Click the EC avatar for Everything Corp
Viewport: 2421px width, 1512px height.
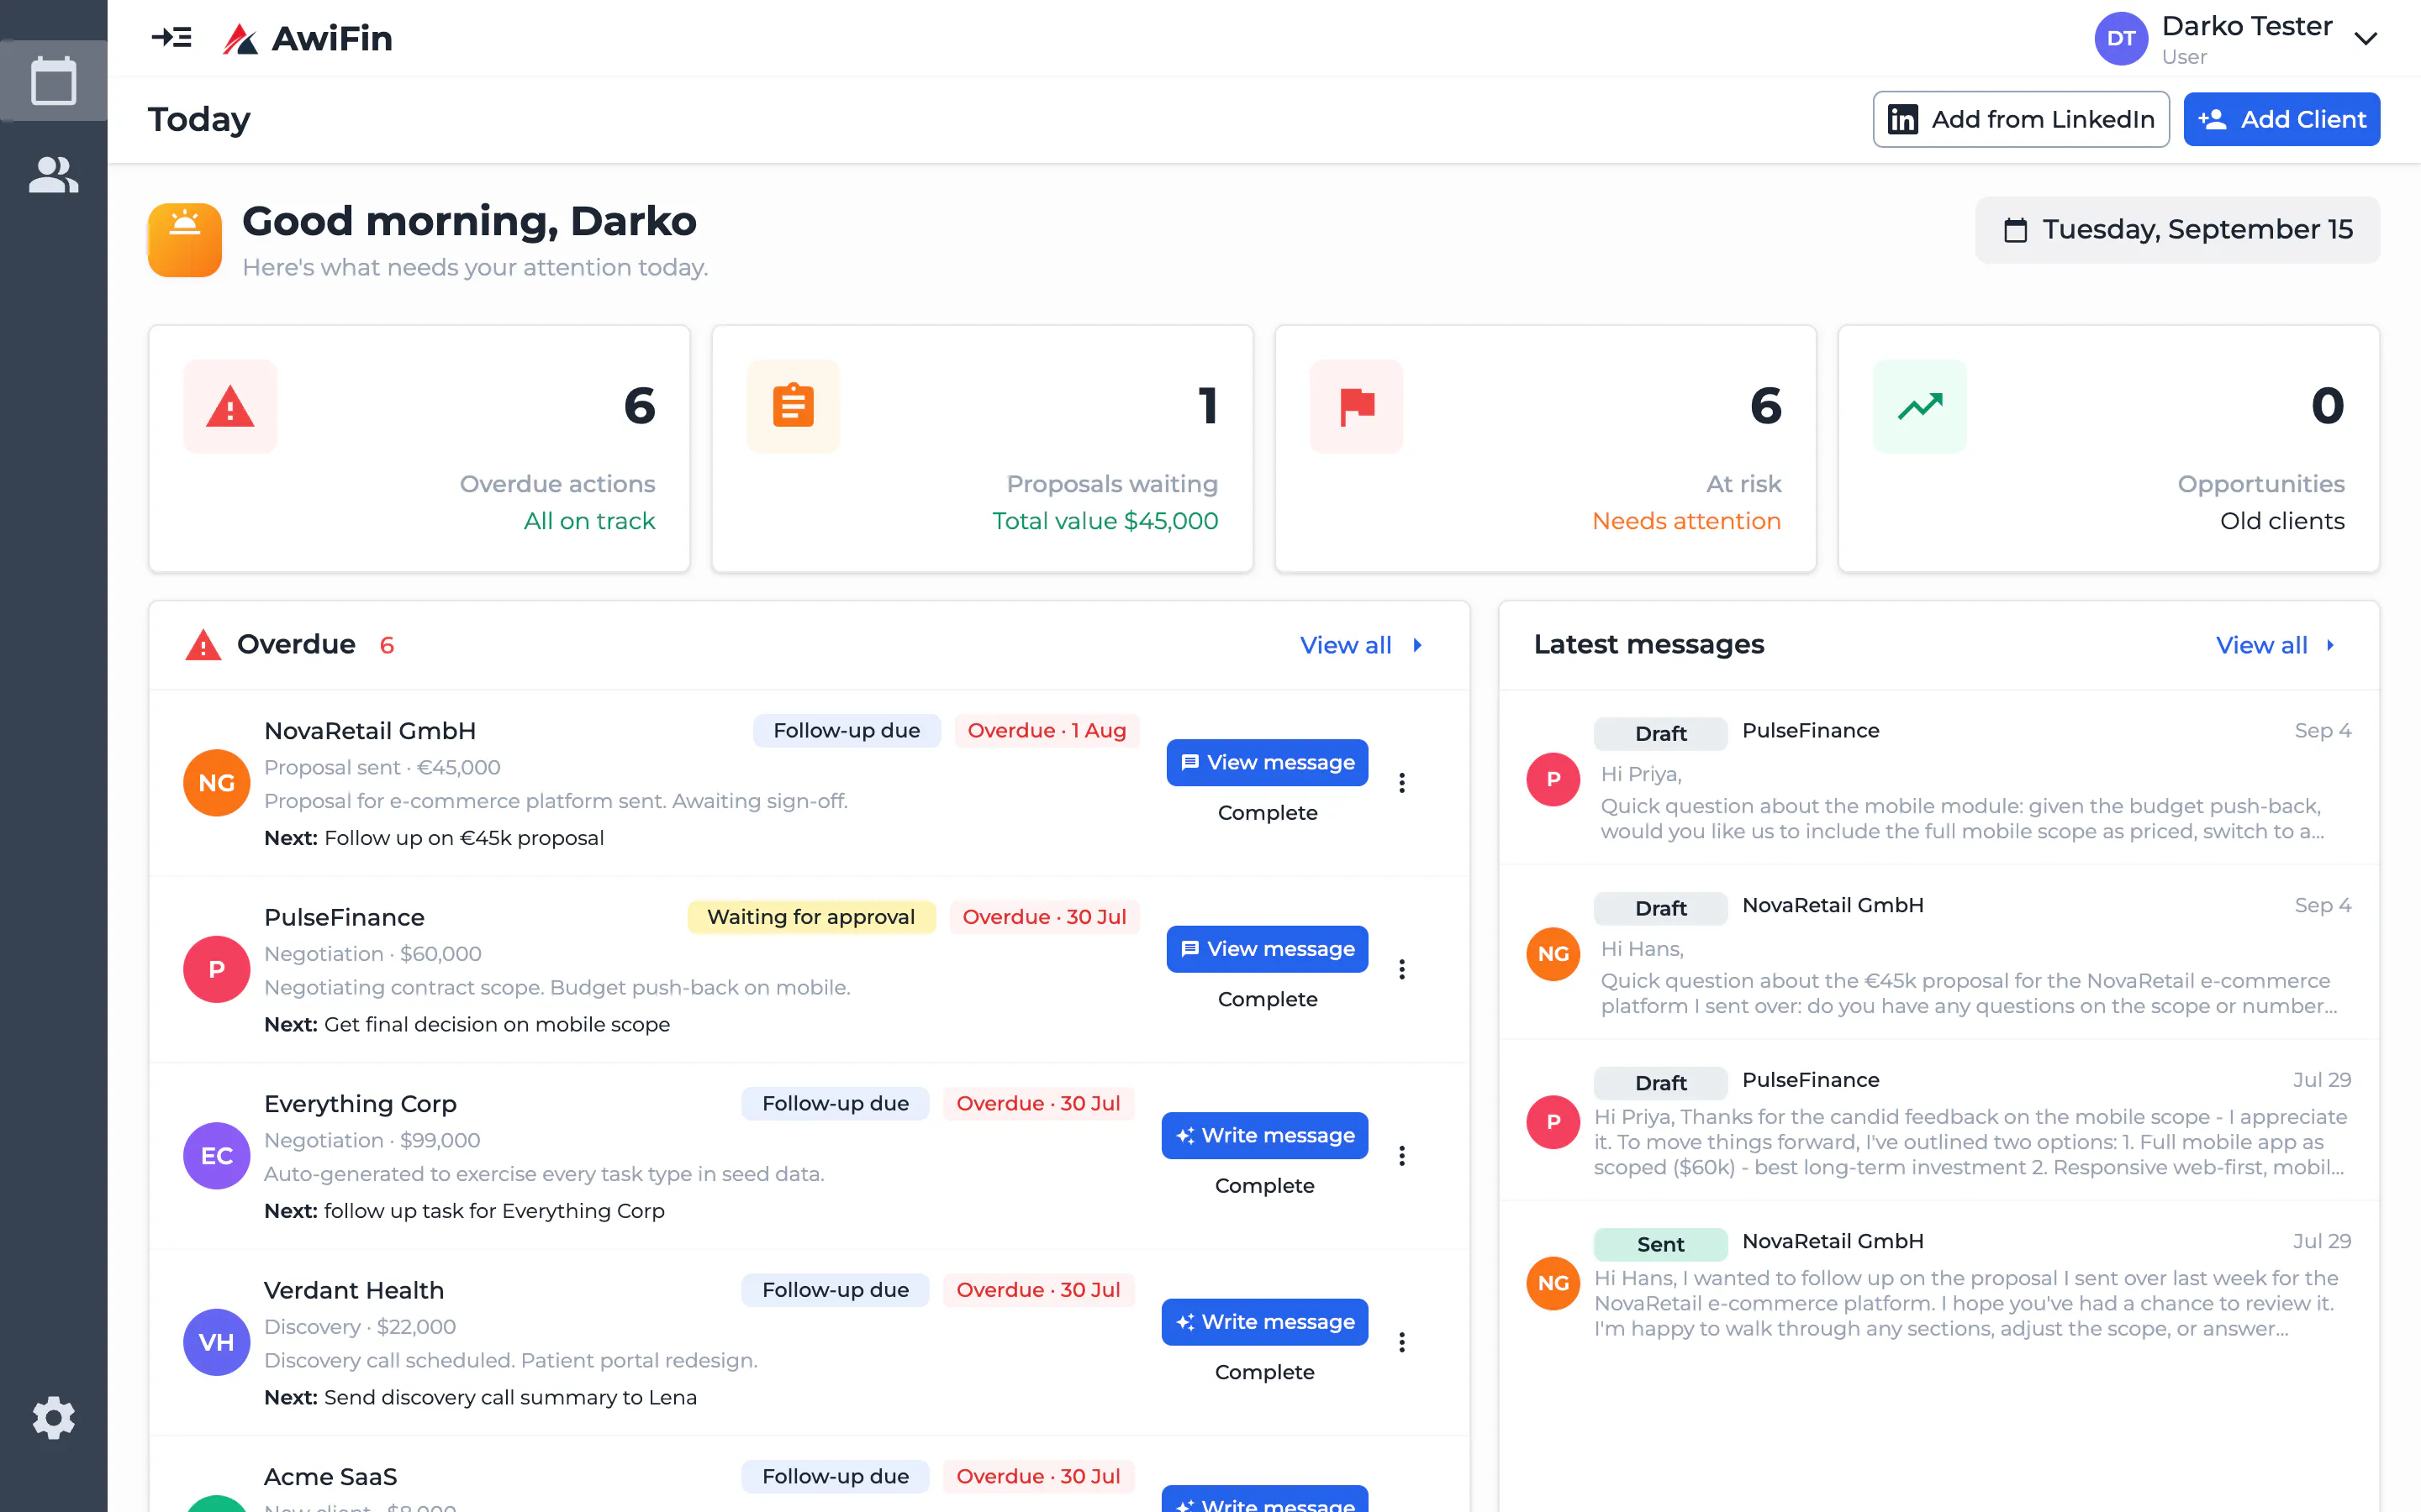[x=216, y=1156]
